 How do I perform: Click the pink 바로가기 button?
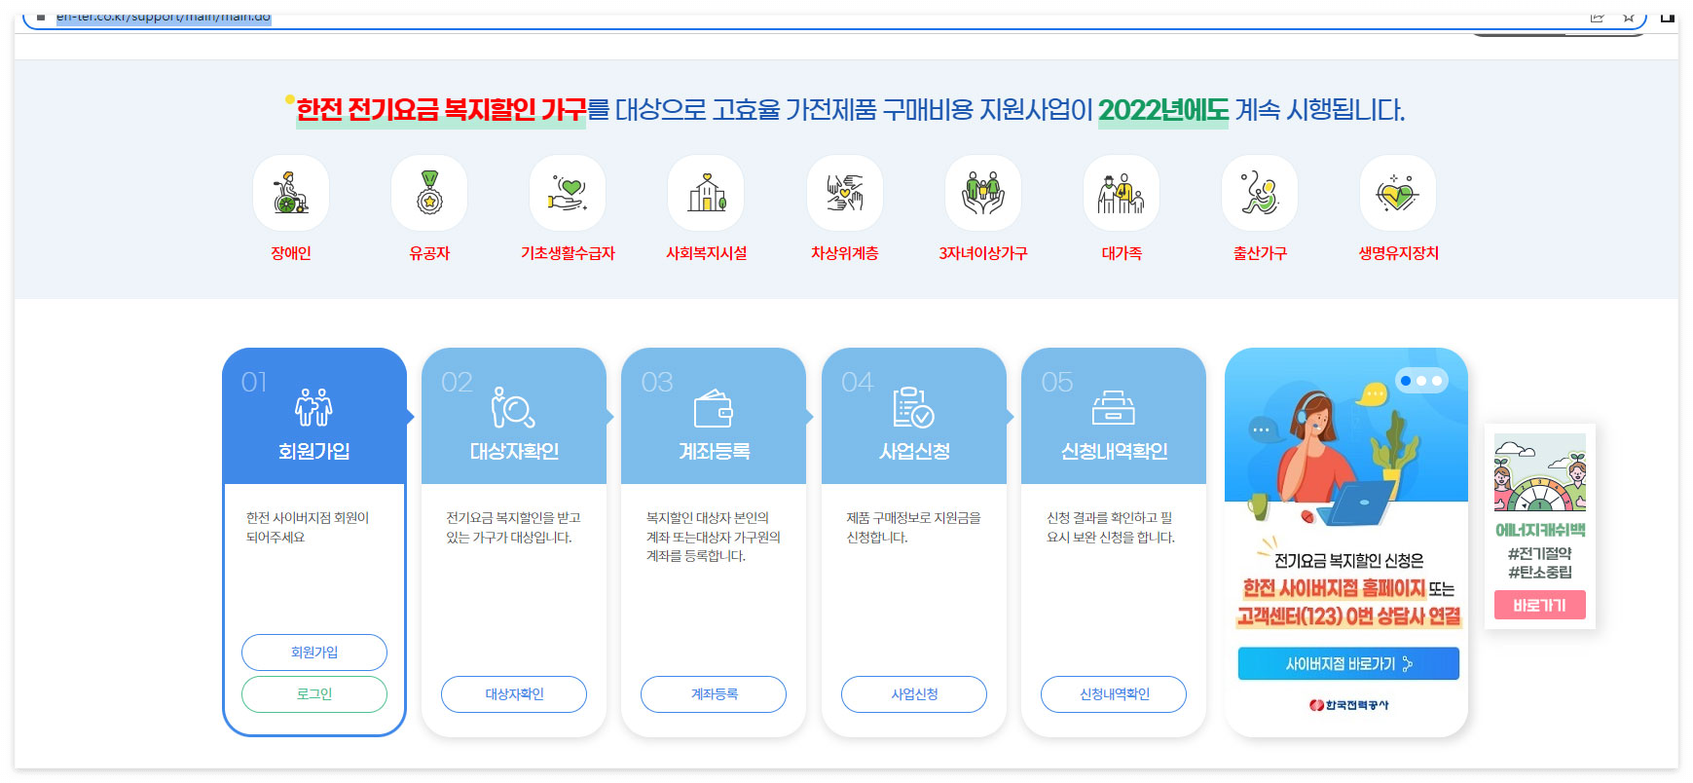[x=1540, y=605]
